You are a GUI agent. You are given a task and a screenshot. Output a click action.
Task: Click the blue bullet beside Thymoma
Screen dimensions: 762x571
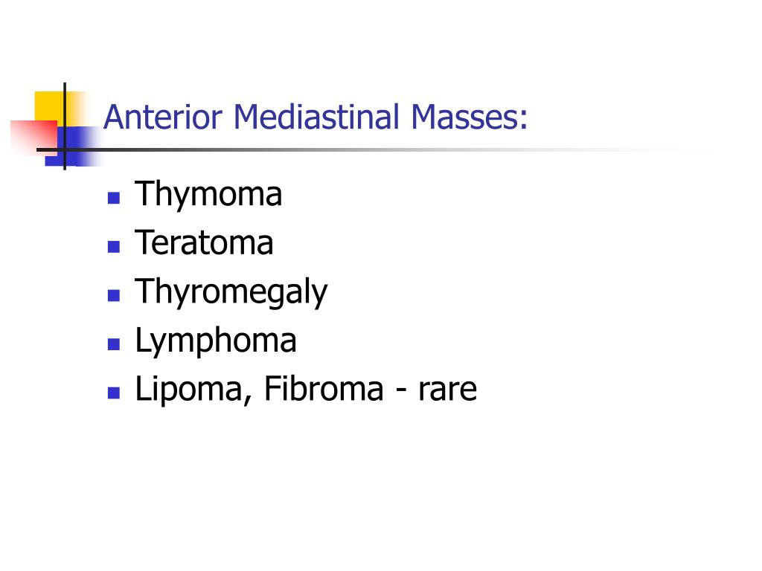point(114,198)
